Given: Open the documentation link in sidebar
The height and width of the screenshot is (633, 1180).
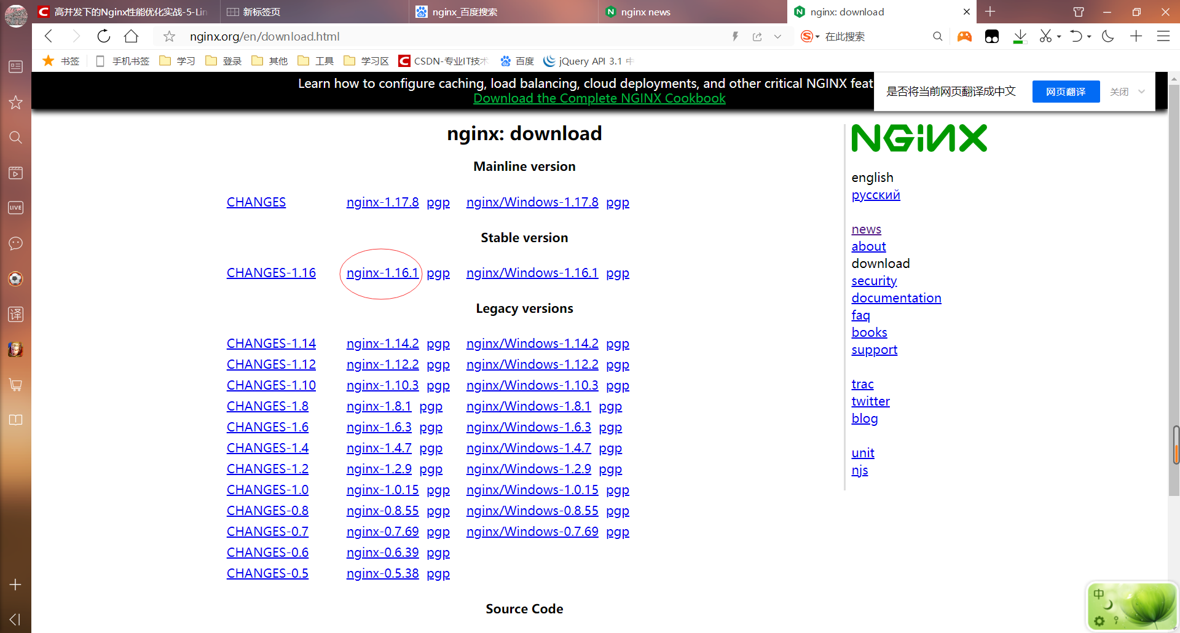Looking at the screenshot, I should (896, 298).
